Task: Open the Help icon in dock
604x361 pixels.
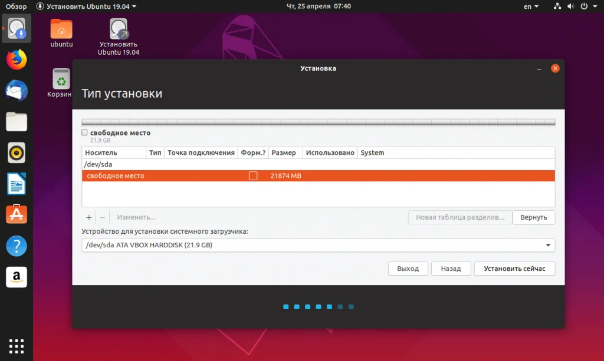Action: pos(17,246)
